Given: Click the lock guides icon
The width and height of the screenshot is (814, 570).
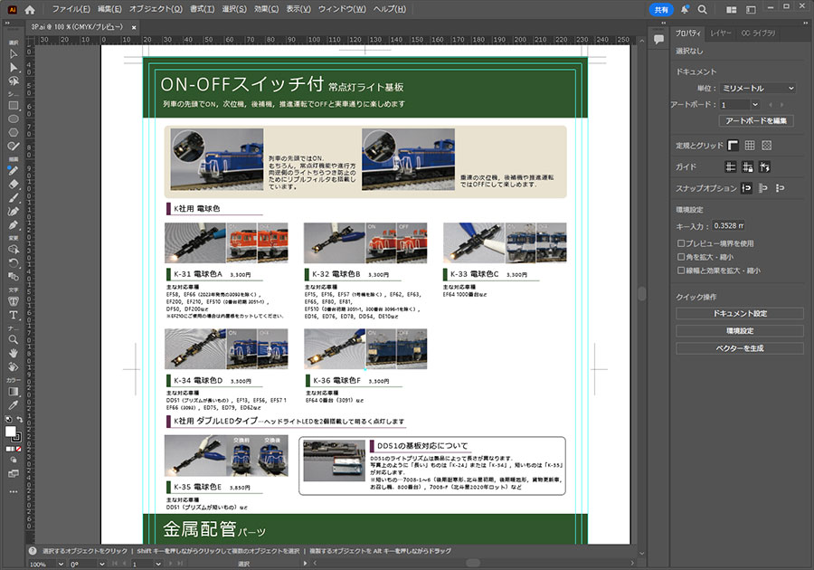Looking at the screenshot, I should pos(748,166).
